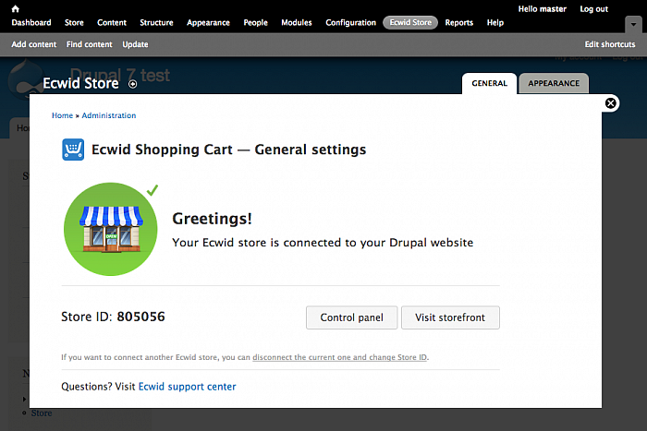
Task: Select the General tab
Action: point(489,83)
